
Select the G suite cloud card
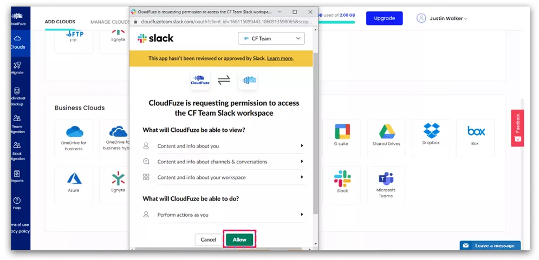tap(342, 138)
